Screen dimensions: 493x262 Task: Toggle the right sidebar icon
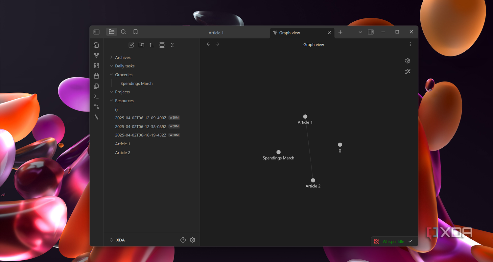tap(371, 32)
